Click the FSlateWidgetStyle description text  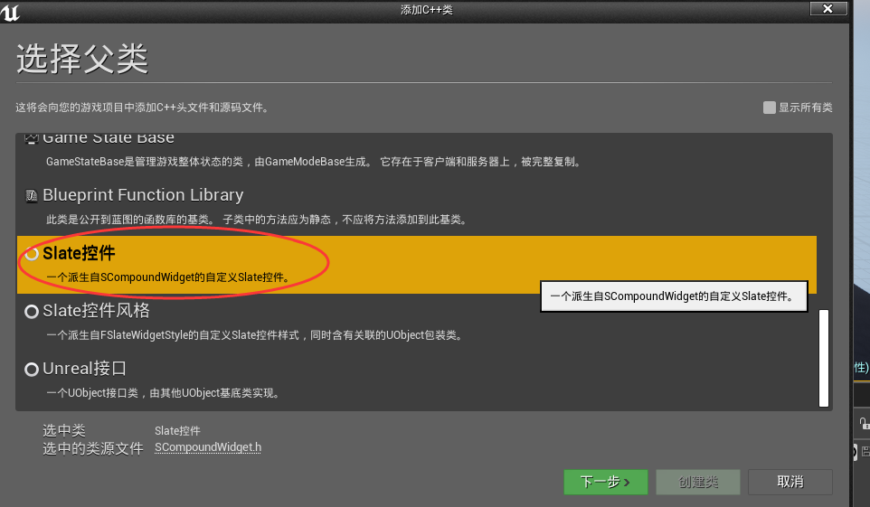[255, 335]
